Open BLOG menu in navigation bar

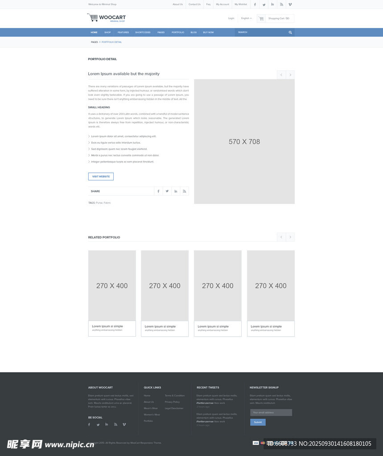pos(194,32)
